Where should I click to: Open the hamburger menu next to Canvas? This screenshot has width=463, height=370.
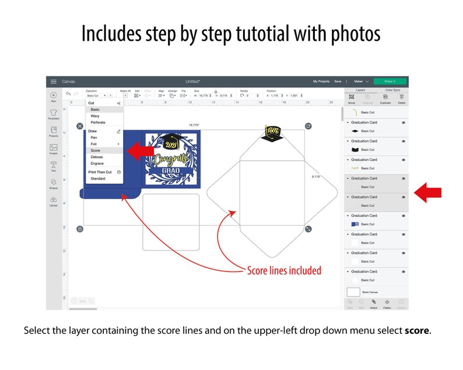pos(53,82)
